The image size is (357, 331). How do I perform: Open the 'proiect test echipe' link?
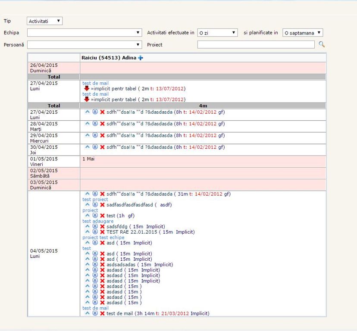[x=103, y=237]
